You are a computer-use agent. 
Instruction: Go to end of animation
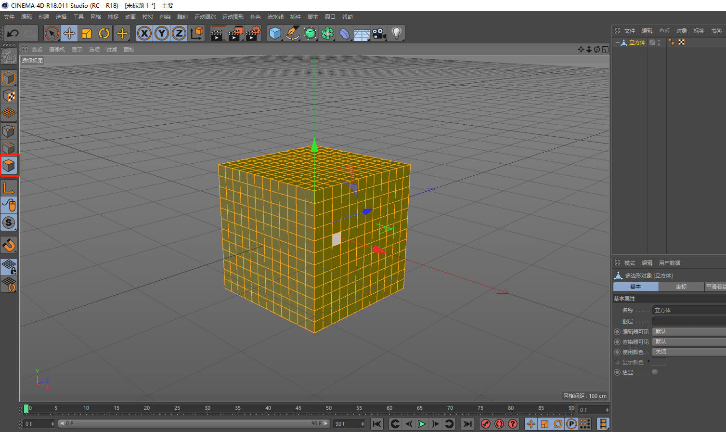click(x=467, y=424)
